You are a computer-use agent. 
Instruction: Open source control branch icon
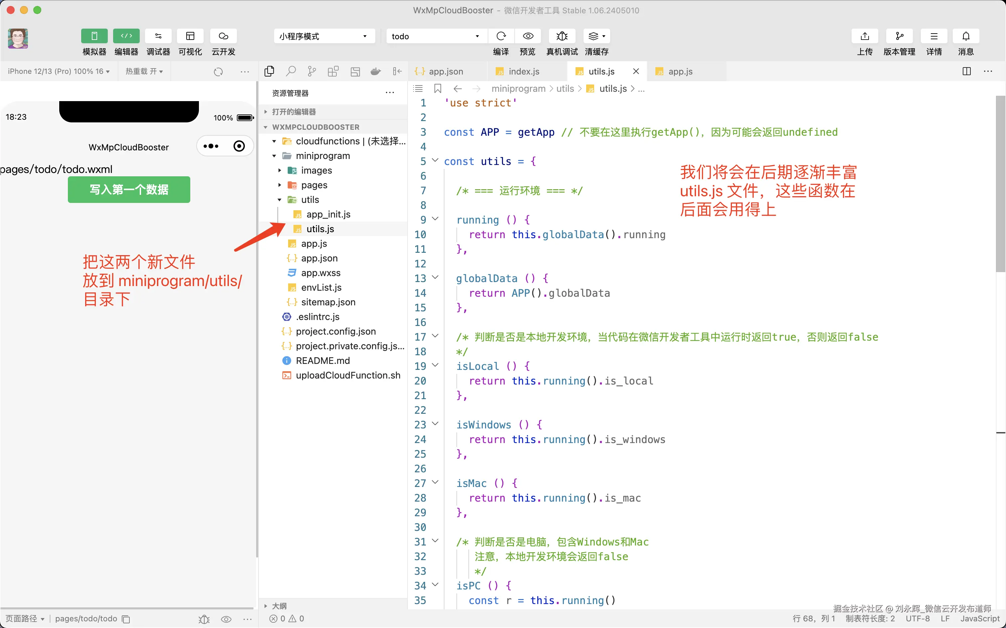311,72
